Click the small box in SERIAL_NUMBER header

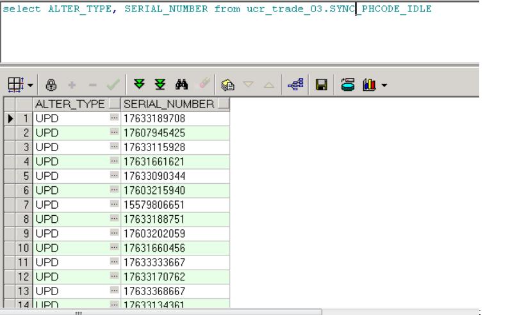click(x=223, y=104)
